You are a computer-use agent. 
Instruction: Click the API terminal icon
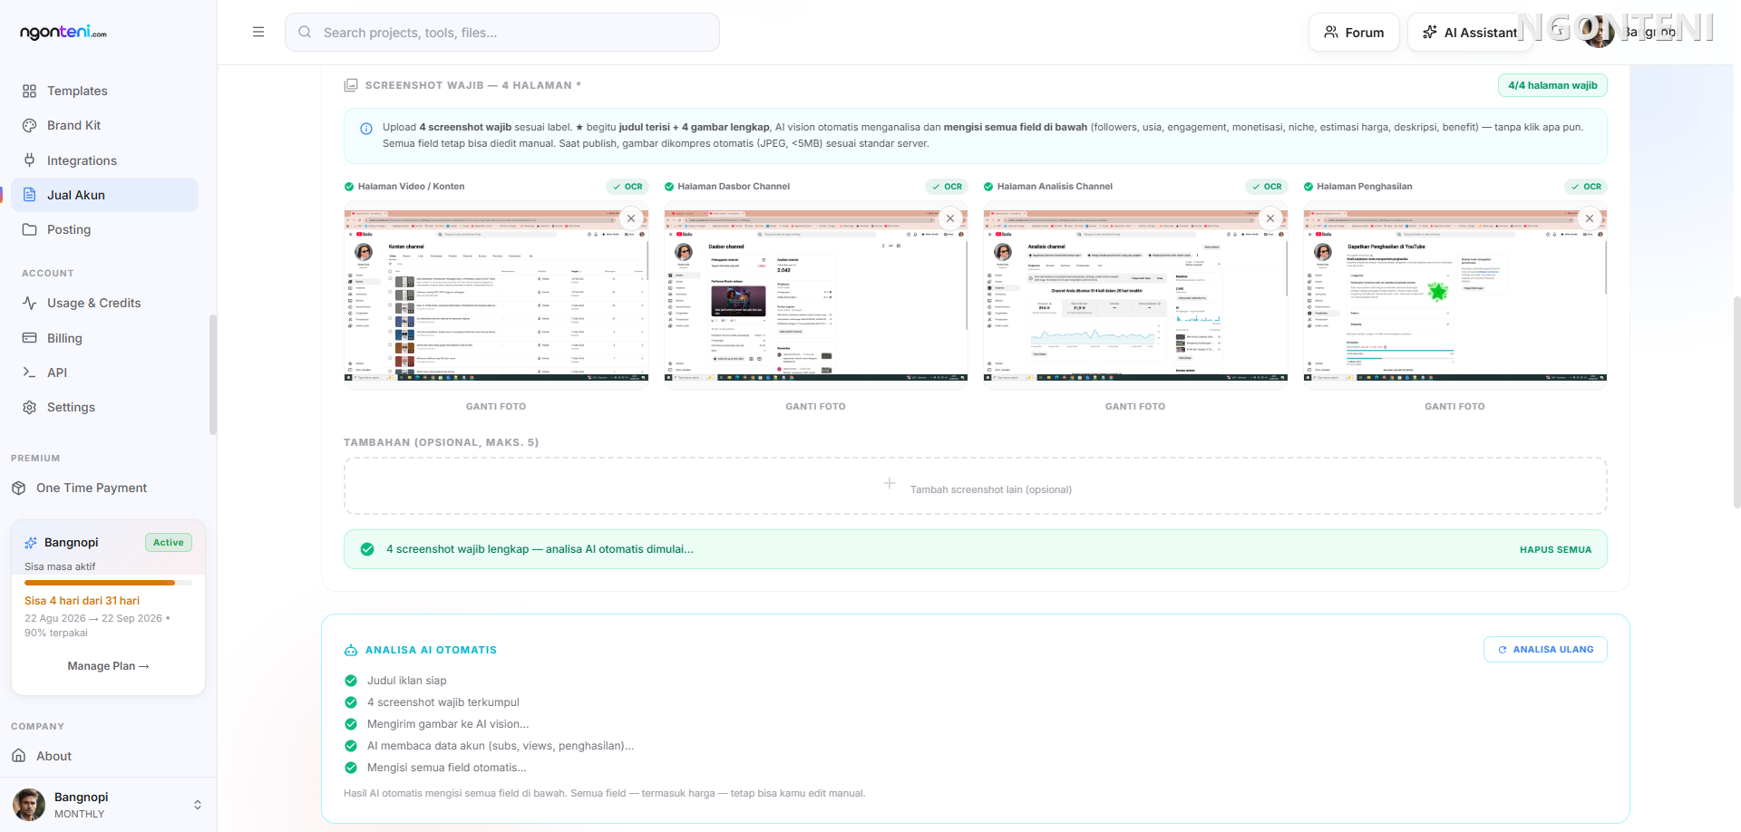(x=29, y=372)
